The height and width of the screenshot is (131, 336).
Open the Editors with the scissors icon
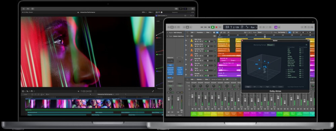click(191, 27)
